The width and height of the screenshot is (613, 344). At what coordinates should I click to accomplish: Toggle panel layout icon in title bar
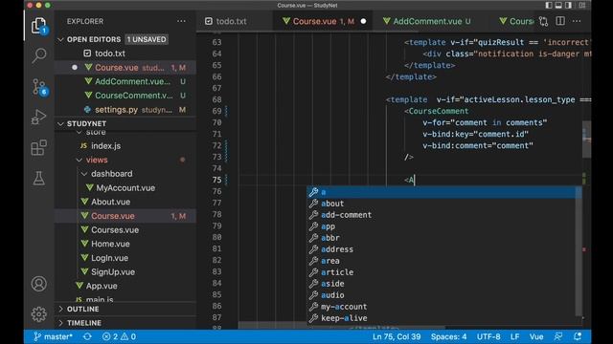click(x=558, y=5)
